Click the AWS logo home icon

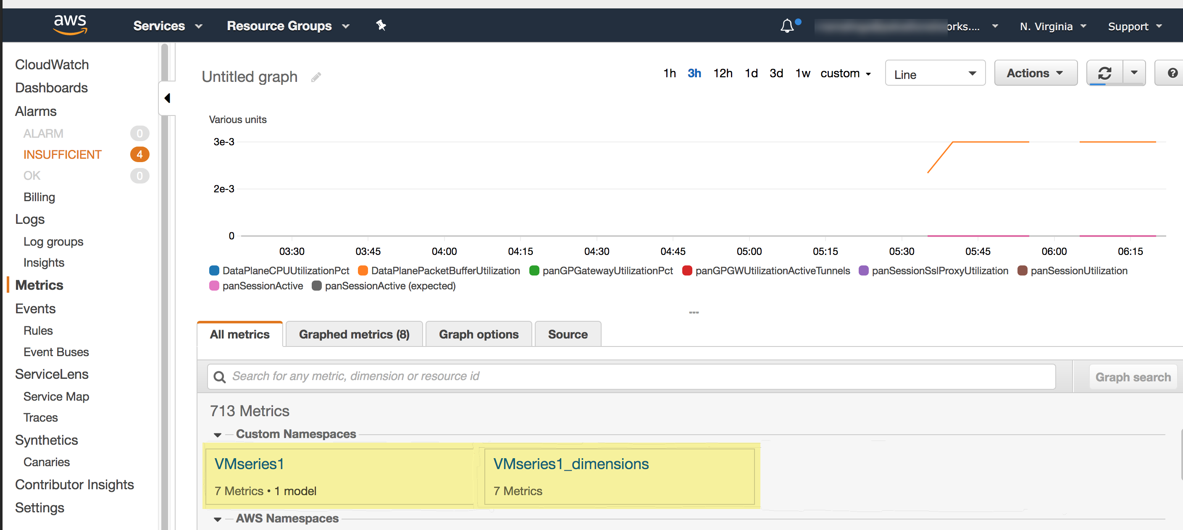pyautogui.click(x=70, y=24)
